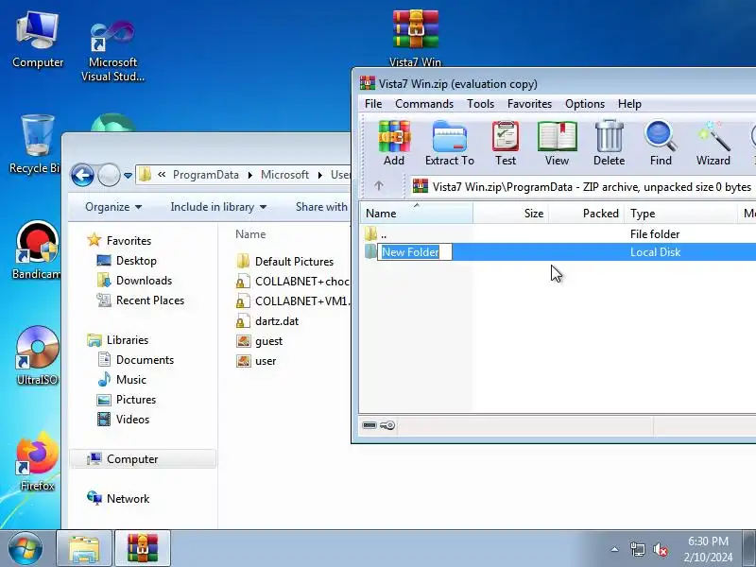
Task: Open Microsoft Visual Studio shortcut
Action: pos(112,51)
